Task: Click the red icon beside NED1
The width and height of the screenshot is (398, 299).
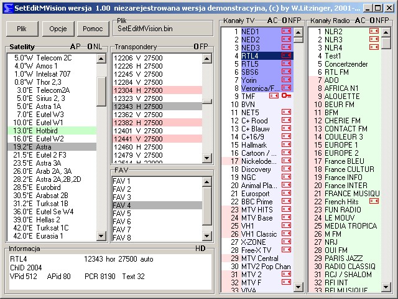Action: [x=286, y=31]
